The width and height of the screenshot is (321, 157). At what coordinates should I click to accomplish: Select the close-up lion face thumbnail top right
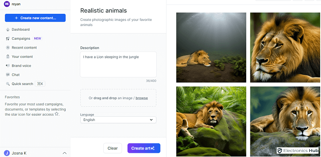coord(285,48)
